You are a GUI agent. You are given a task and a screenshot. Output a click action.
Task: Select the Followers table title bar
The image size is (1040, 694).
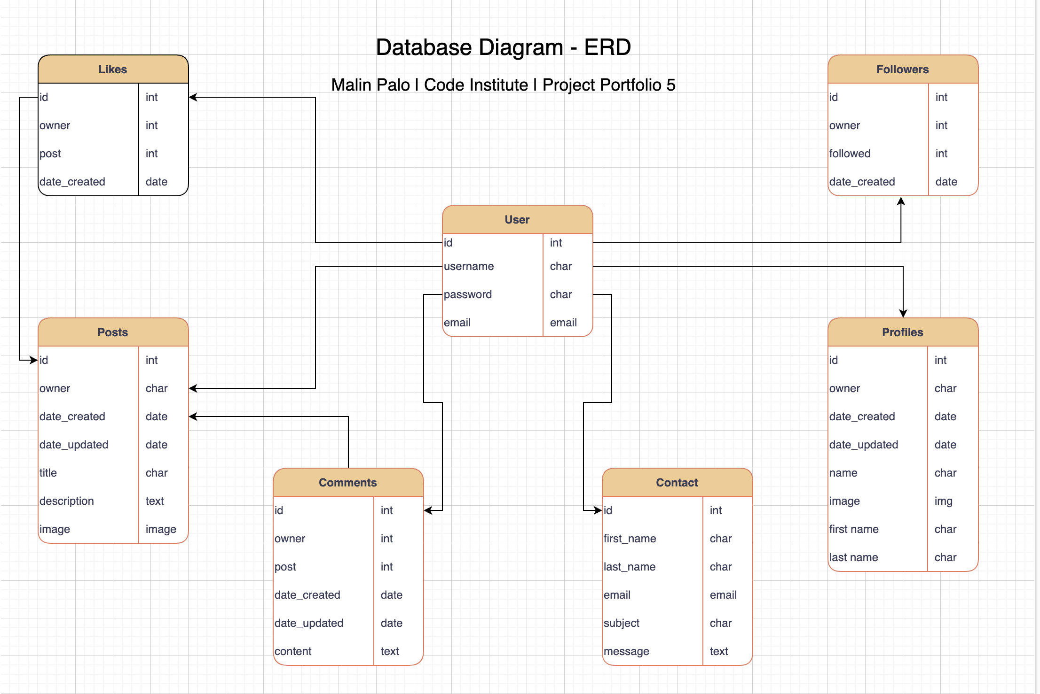coord(902,69)
